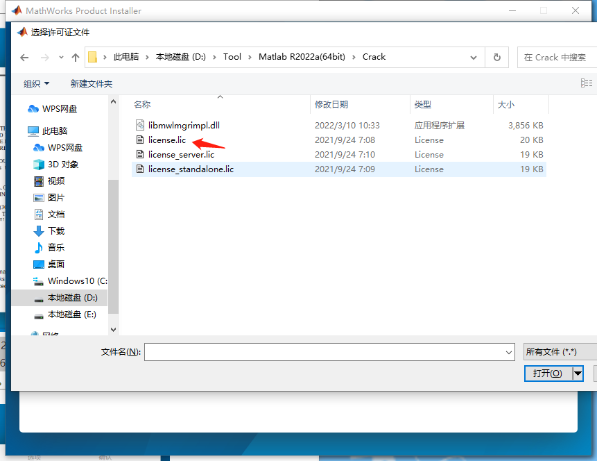The image size is (597, 461).
Task: Open the file name combo dropdown arrow
Action: [509, 352]
